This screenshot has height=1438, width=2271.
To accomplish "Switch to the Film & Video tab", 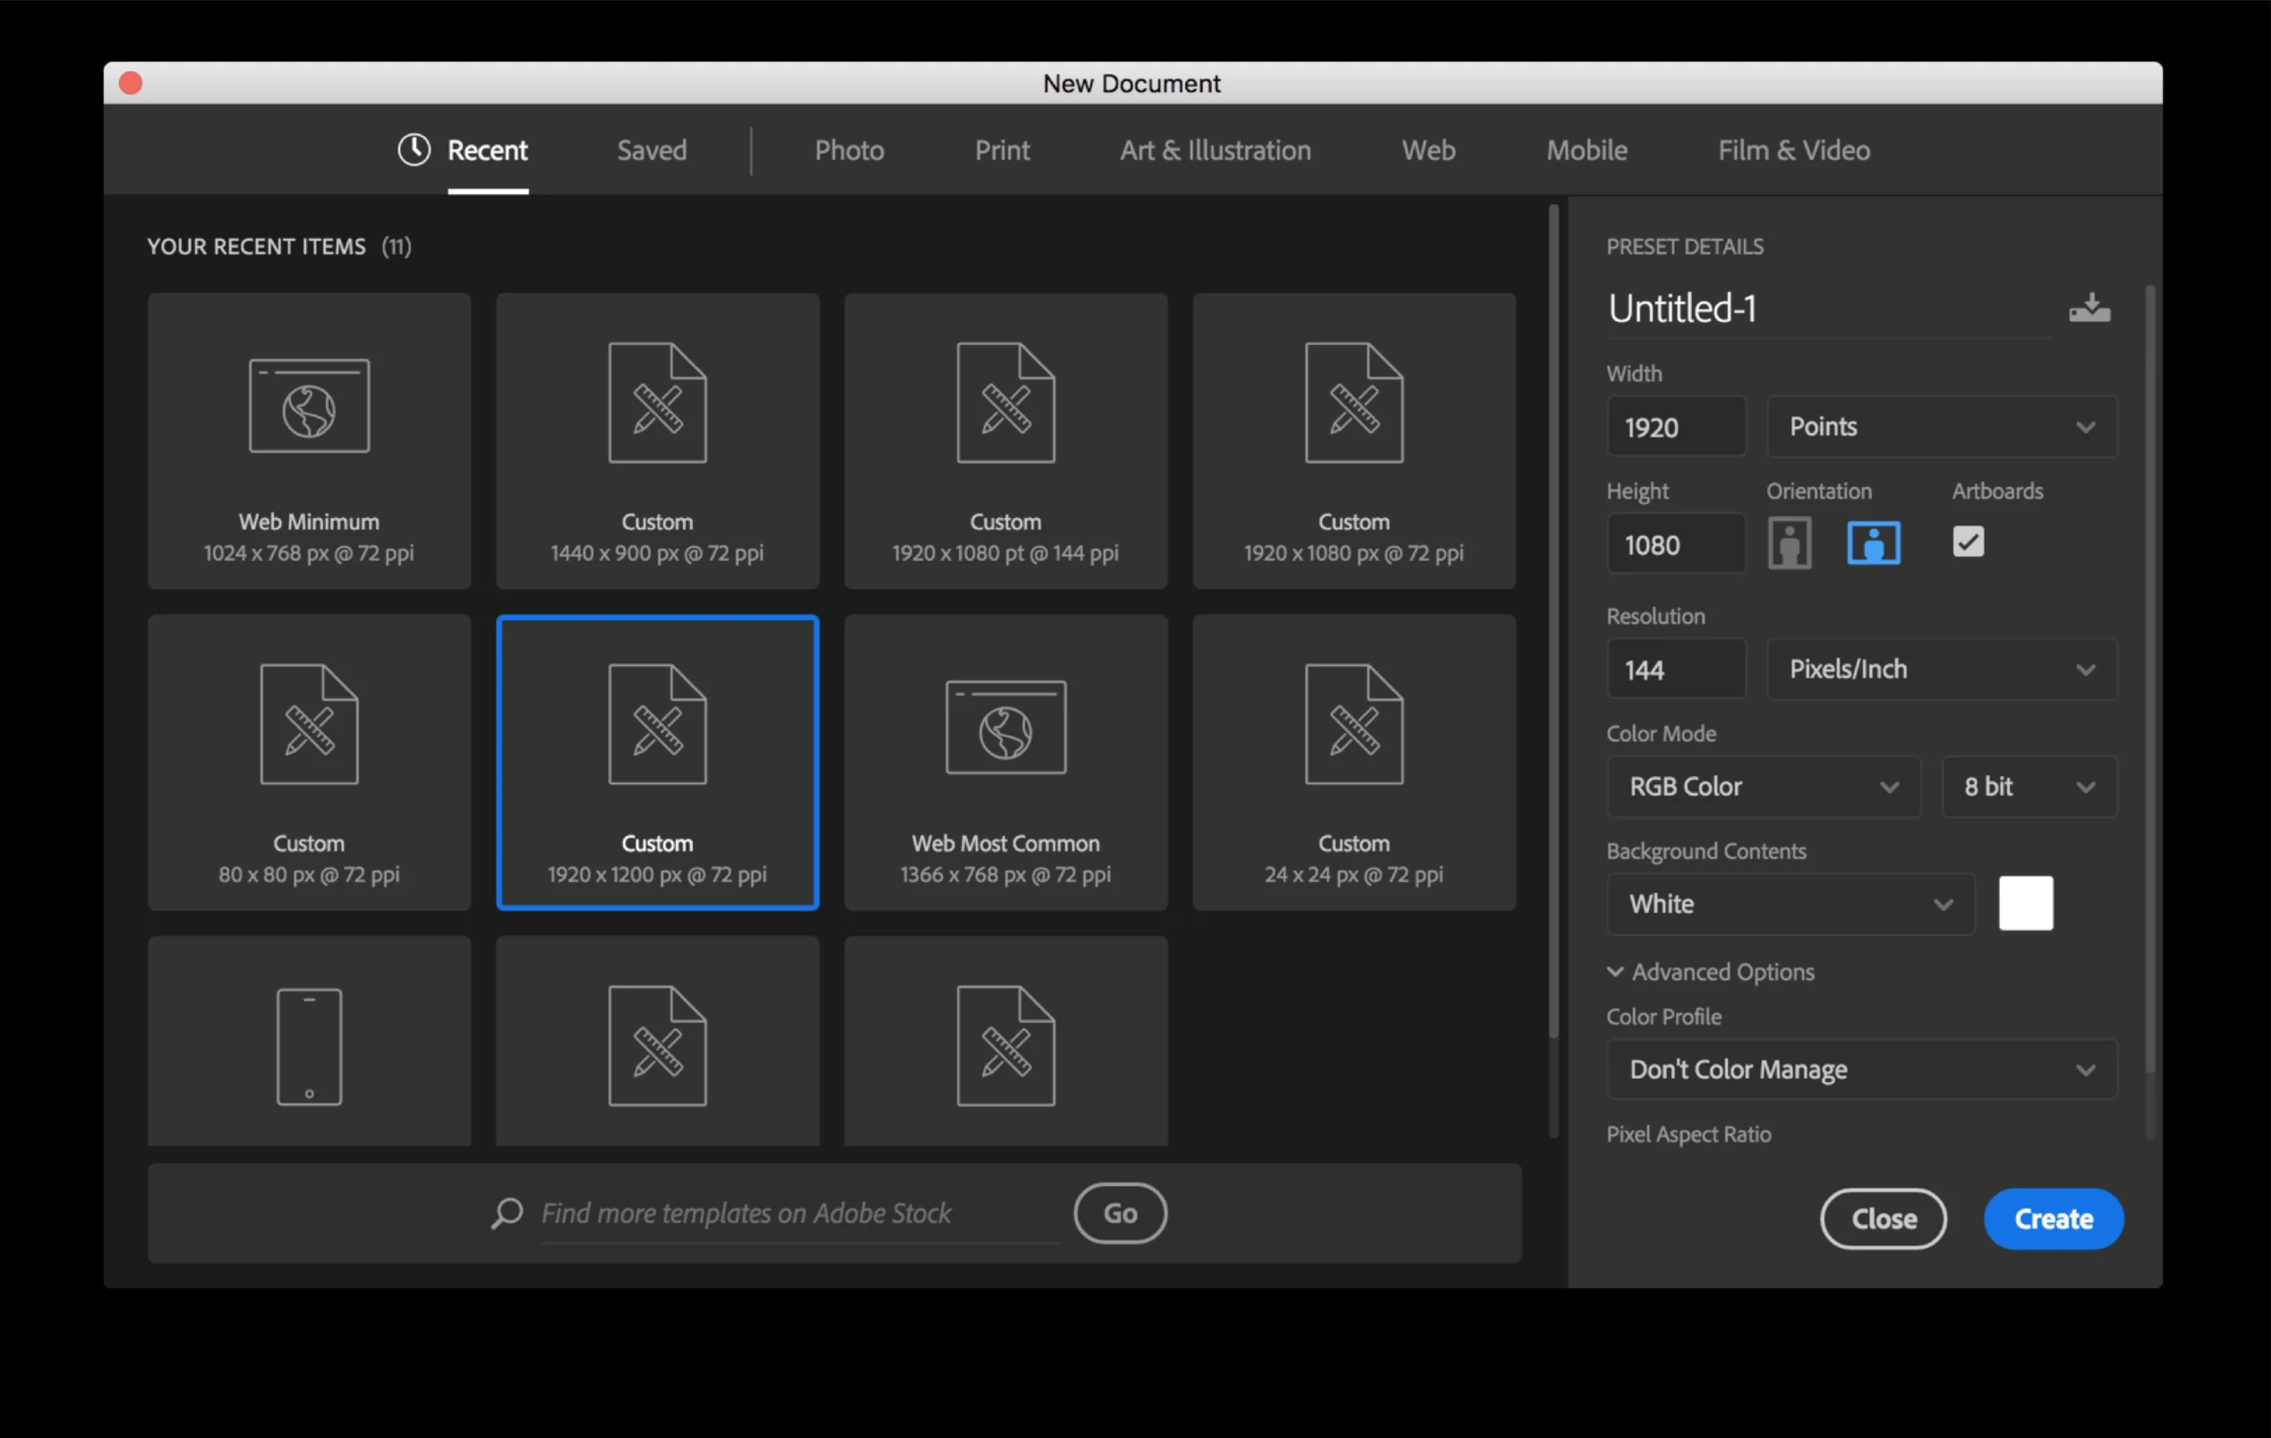I will click(1793, 150).
